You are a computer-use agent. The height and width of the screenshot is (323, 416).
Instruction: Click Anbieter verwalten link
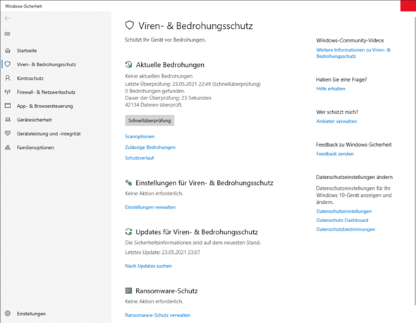(336, 121)
